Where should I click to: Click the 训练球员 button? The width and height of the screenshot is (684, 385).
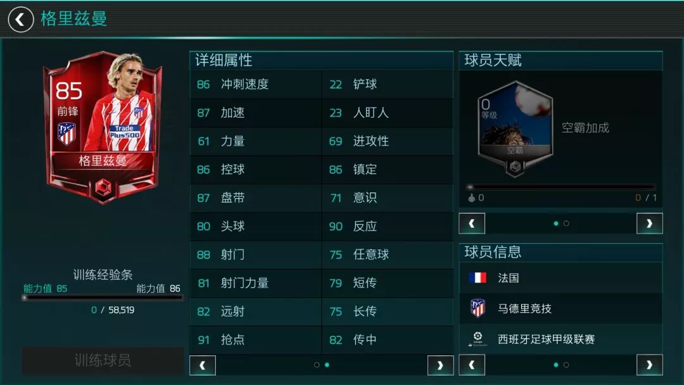[x=103, y=360]
